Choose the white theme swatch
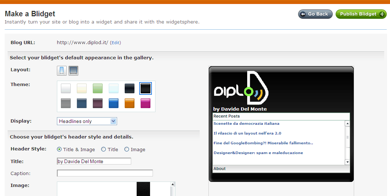 click(66, 88)
